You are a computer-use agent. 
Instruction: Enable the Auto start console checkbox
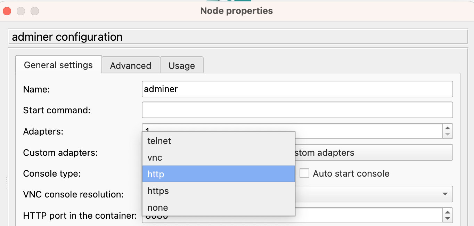pos(304,173)
